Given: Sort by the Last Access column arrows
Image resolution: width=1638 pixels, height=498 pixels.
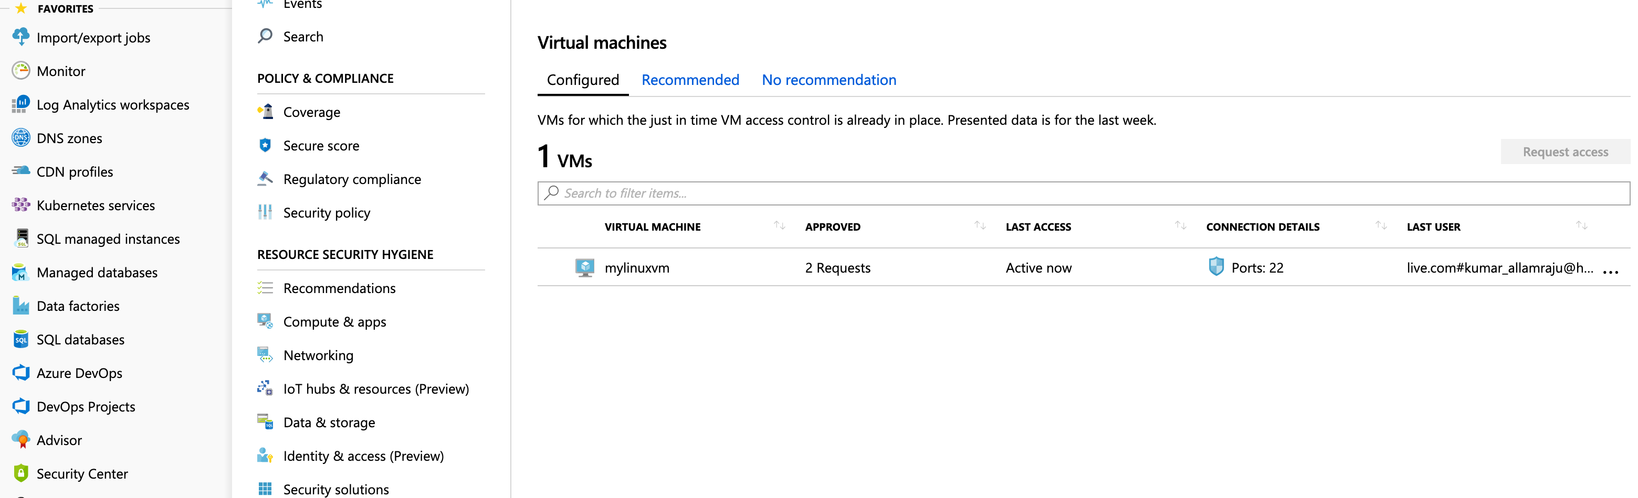Looking at the screenshot, I should (x=1181, y=226).
